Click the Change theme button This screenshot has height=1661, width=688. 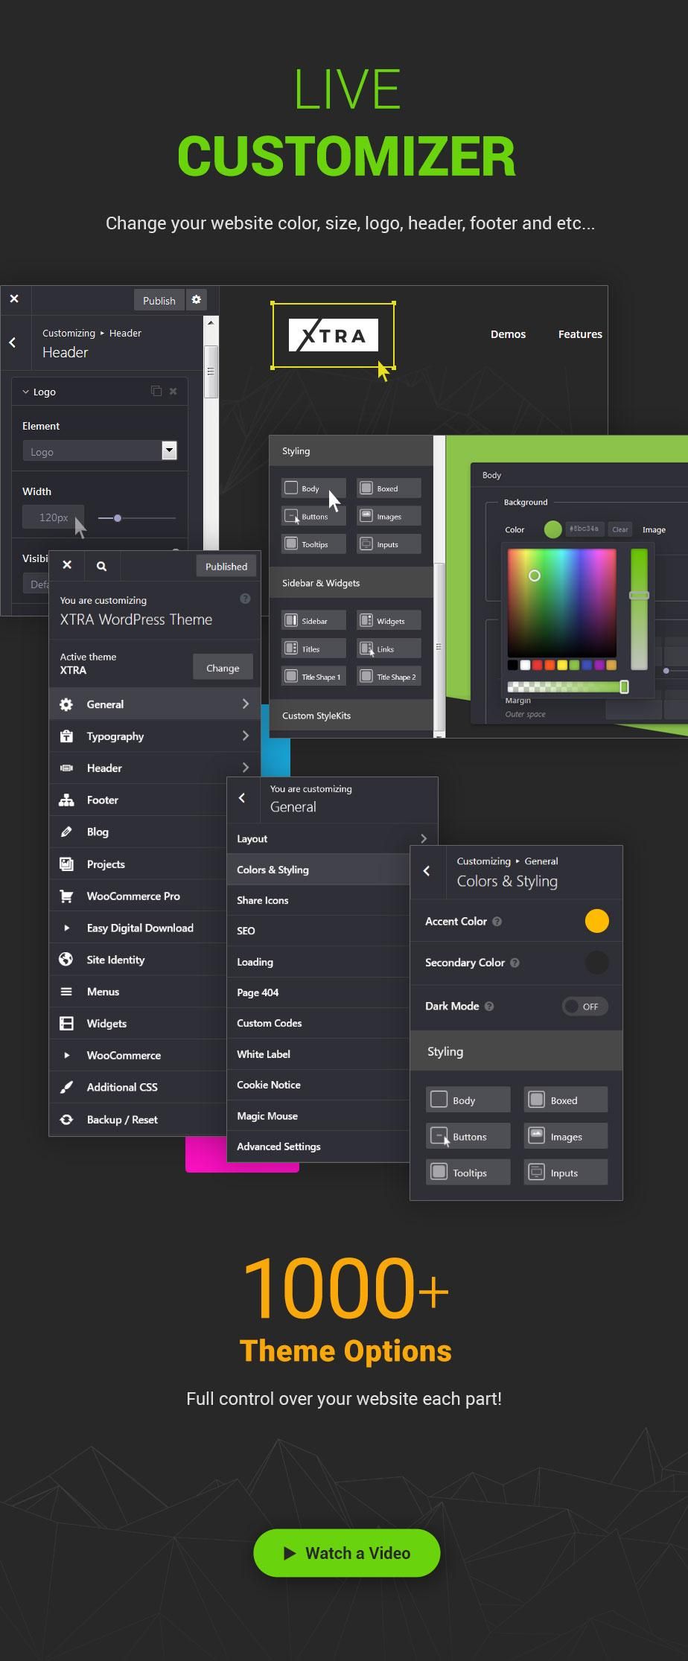pos(223,668)
